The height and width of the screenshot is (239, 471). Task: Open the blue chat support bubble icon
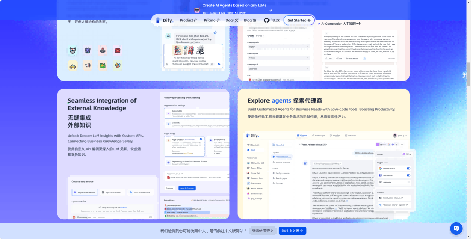pos(456,228)
